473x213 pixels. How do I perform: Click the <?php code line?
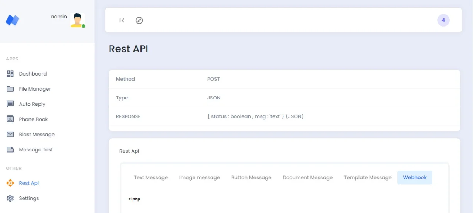click(x=134, y=199)
